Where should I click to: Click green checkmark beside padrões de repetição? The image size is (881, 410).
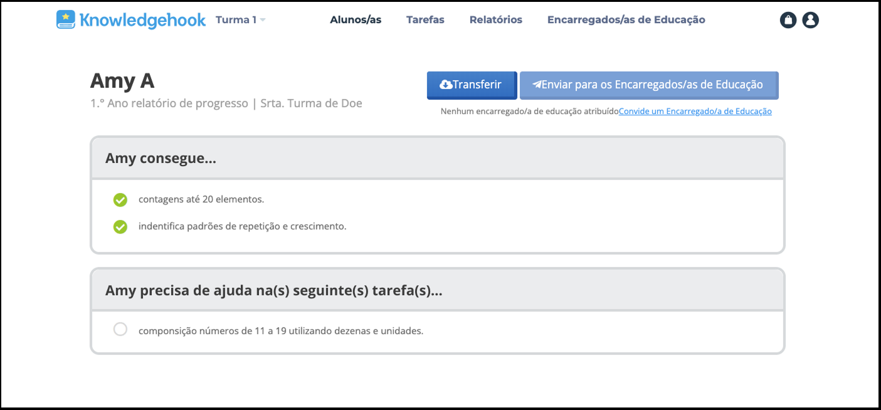click(x=120, y=227)
